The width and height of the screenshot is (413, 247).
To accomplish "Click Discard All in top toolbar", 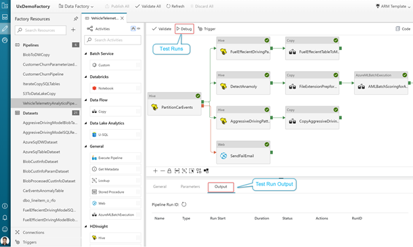I will click(x=202, y=6).
